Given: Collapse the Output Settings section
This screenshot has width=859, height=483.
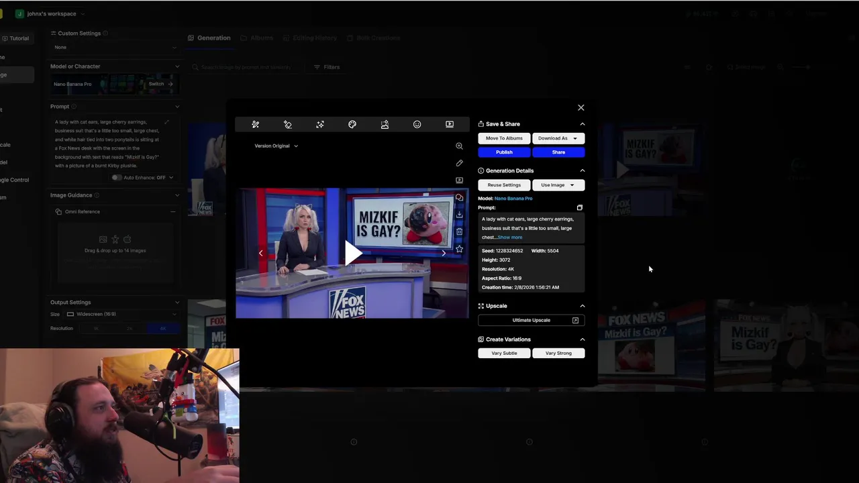Looking at the screenshot, I should (177, 303).
